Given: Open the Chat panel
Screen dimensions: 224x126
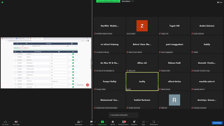Looking at the screenshot, I should pyautogui.click(x=91, y=122).
